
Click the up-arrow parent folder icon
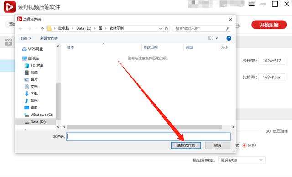pos(42,29)
